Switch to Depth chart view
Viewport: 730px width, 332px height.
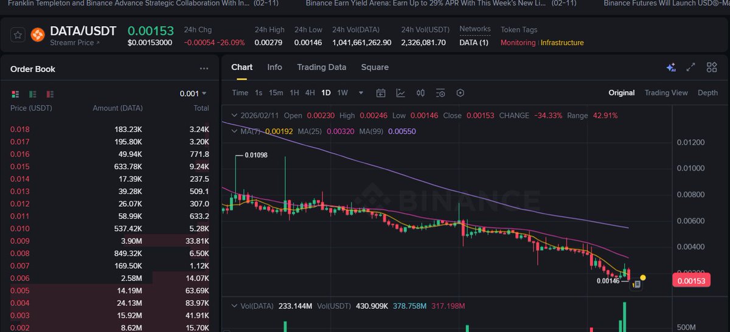pos(707,93)
